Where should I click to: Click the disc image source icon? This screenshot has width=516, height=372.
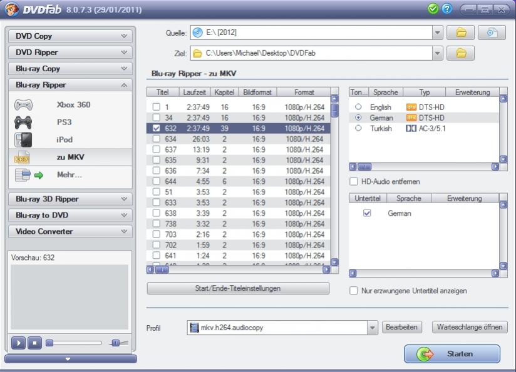click(492, 33)
